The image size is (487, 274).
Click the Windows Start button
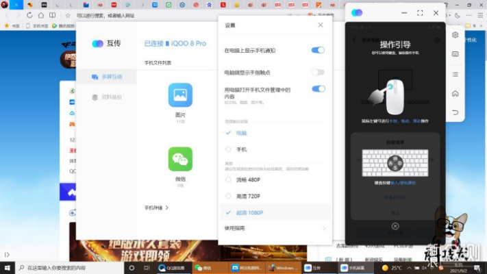(8, 268)
